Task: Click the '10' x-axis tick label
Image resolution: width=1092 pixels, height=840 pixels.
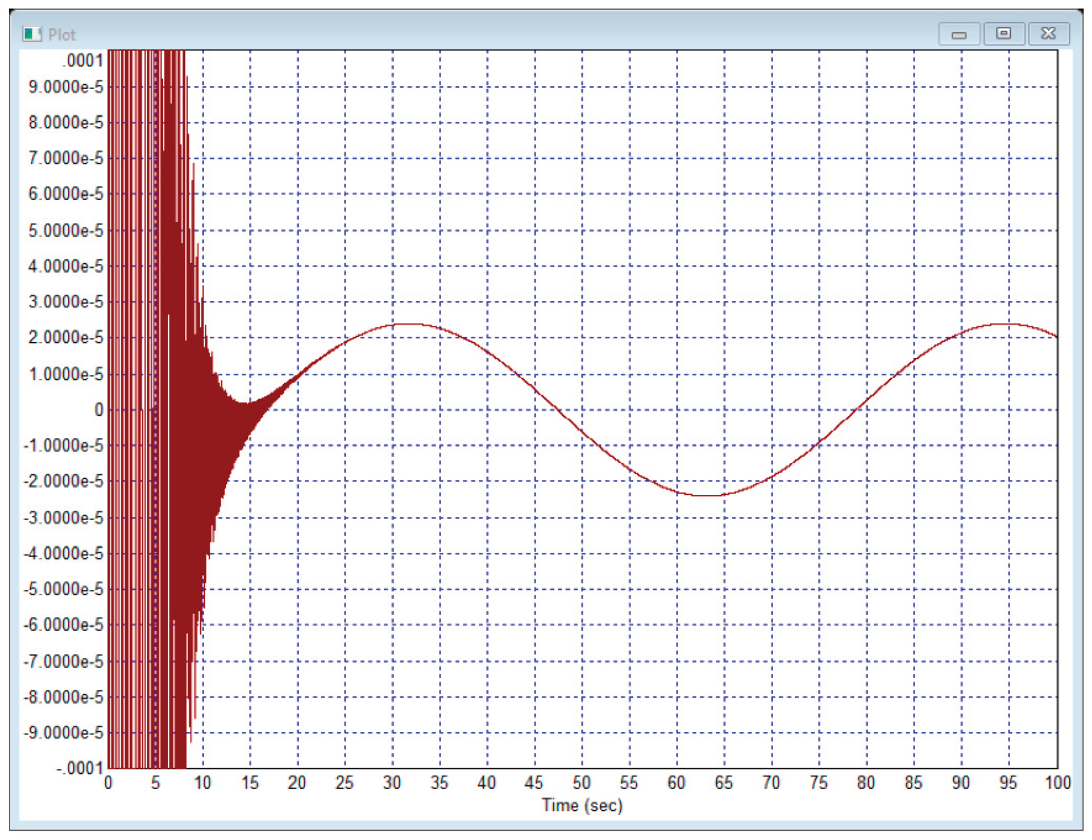Action: (203, 783)
